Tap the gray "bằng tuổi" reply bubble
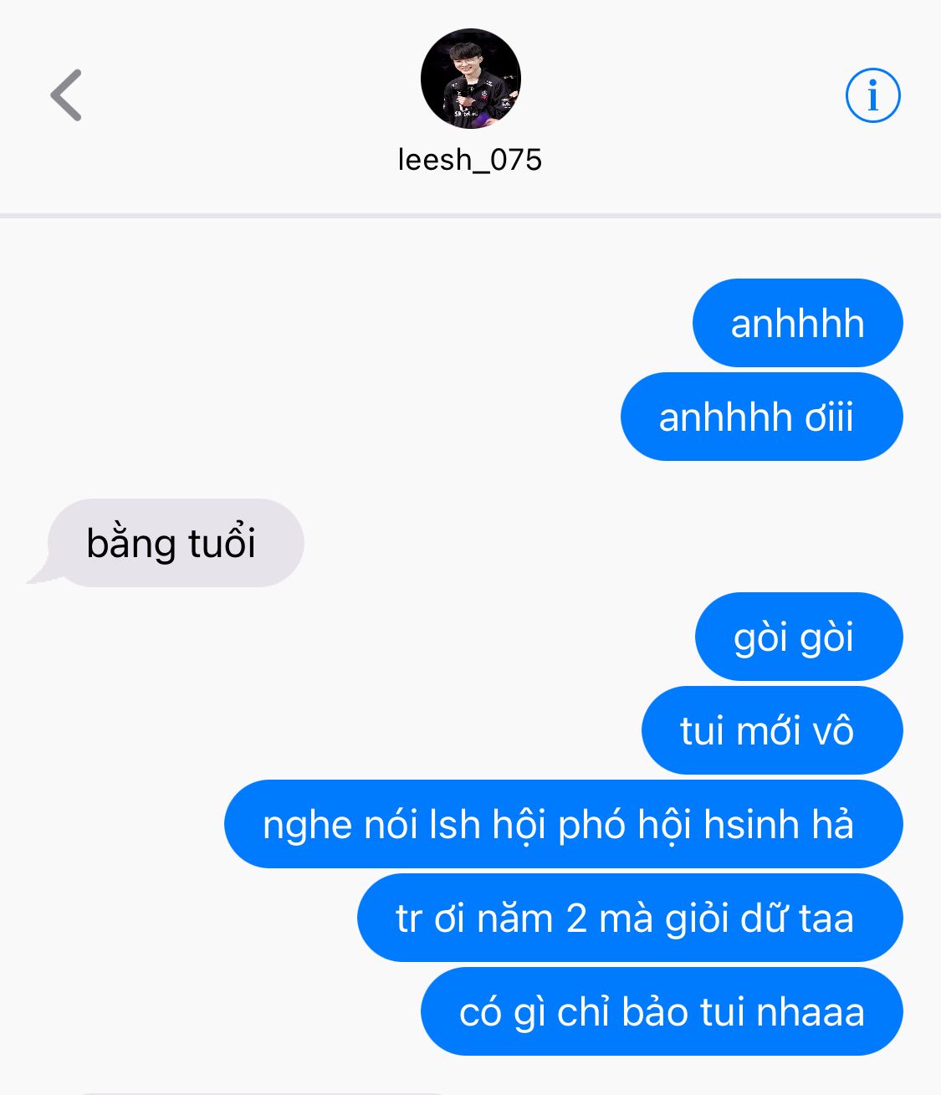Screen dimensions: 941x1095 [x=171, y=543]
